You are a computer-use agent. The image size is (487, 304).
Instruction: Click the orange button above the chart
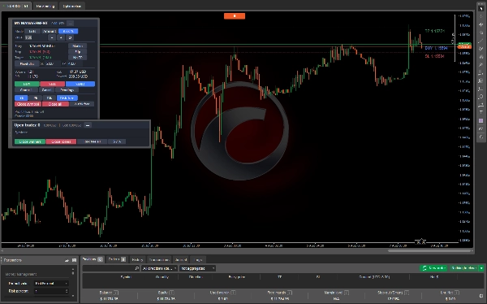235,16
